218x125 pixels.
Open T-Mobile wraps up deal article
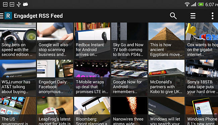(92, 78)
